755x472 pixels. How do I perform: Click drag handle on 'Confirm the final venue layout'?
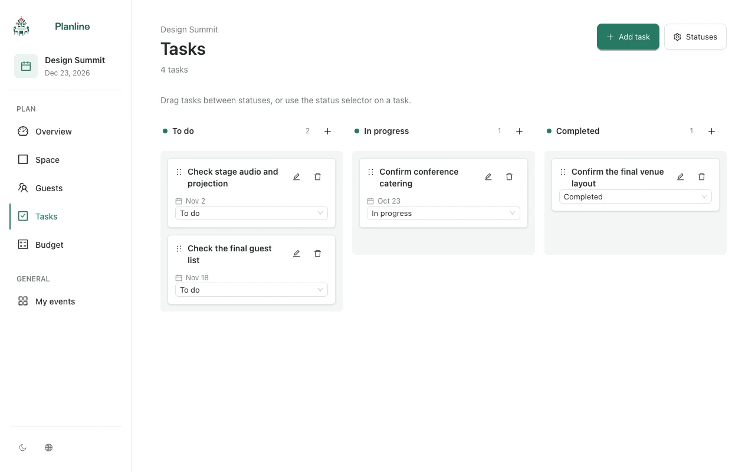[x=563, y=172]
